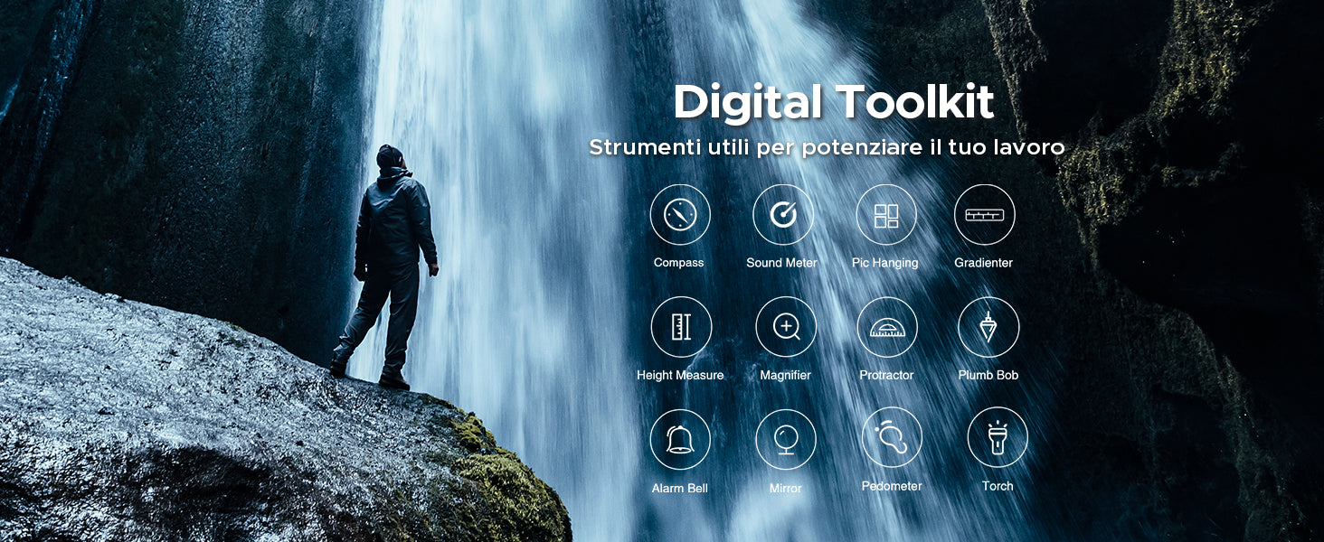
Task: Select the Pic Hanging grid icon
Action: click(x=885, y=215)
